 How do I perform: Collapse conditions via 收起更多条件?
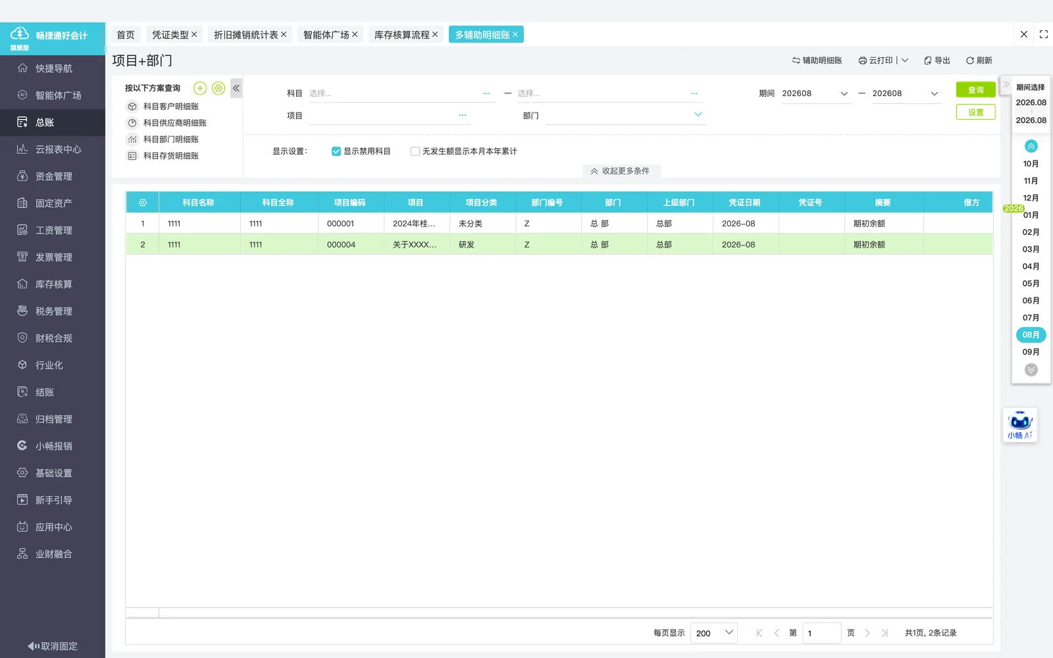(x=621, y=171)
